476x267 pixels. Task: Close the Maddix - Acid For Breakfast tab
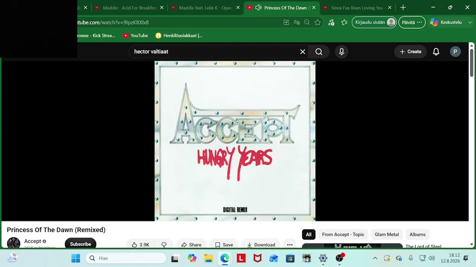pos(162,7)
